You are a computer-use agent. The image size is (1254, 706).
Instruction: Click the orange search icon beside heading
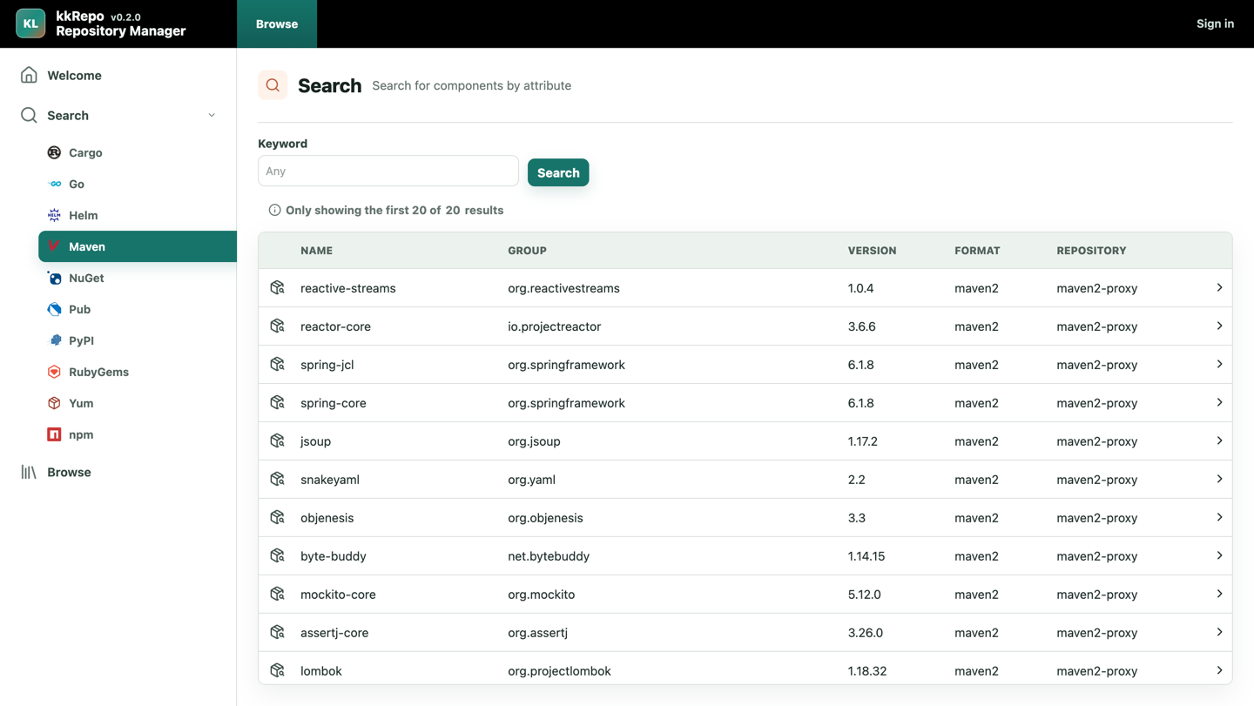pyautogui.click(x=273, y=85)
